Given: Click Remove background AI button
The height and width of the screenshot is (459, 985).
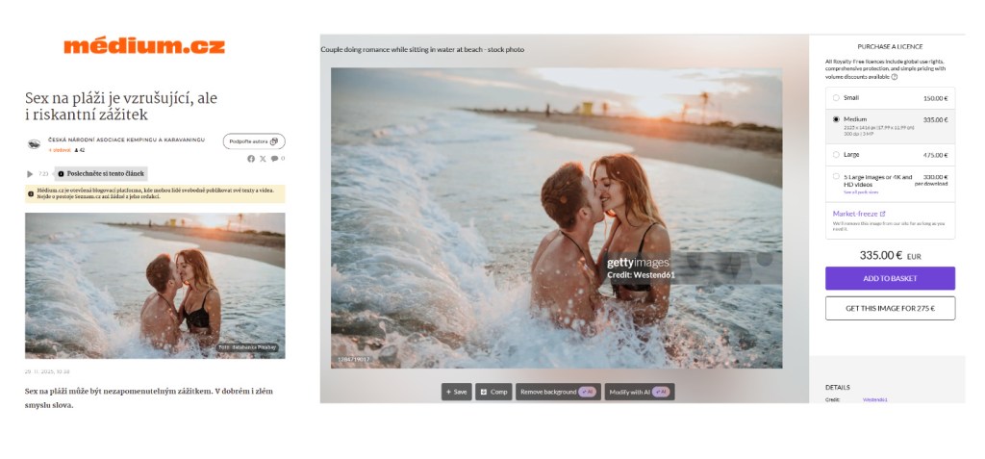Looking at the screenshot, I should point(558,392).
